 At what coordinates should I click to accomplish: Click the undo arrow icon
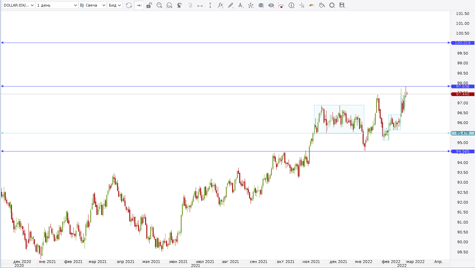point(180,5)
